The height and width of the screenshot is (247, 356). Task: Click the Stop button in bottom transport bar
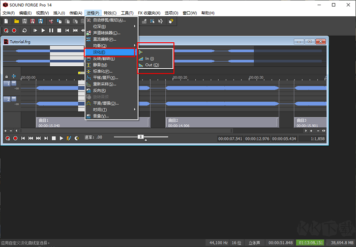(53, 138)
